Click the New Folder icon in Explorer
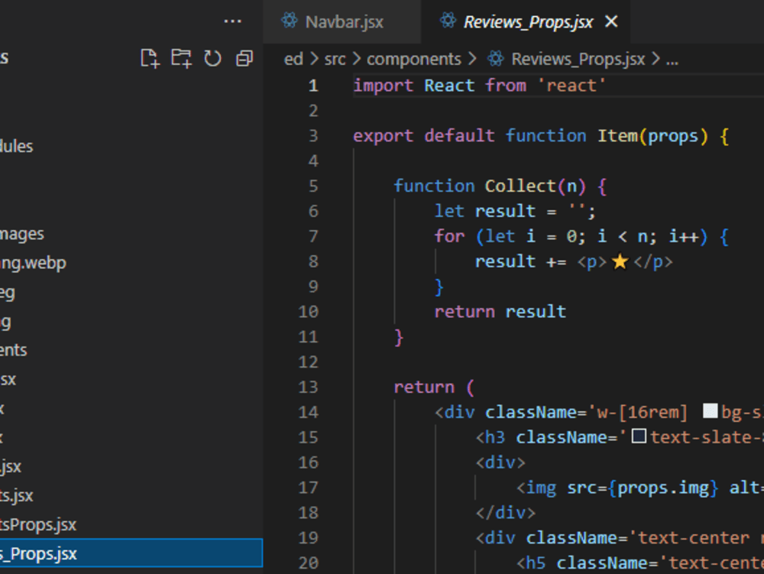764x574 pixels. pyautogui.click(x=182, y=58)
